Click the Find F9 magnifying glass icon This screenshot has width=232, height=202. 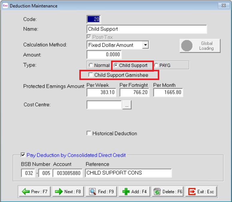click(x=93, y=192)
